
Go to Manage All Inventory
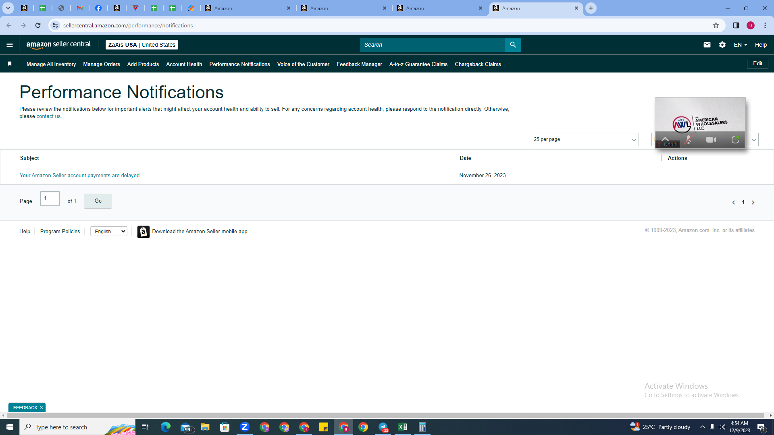pos(51,64)
